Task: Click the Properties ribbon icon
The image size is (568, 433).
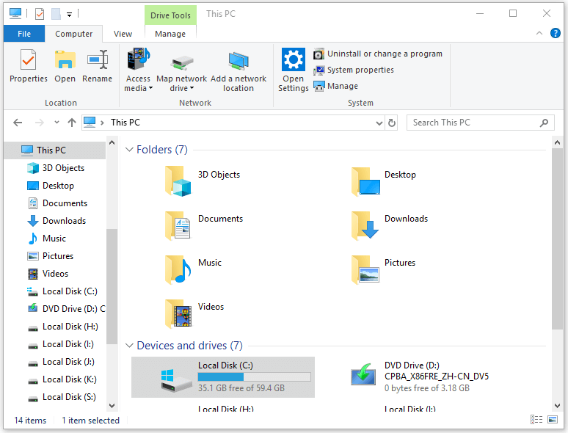Action: (x=29, y=59)
